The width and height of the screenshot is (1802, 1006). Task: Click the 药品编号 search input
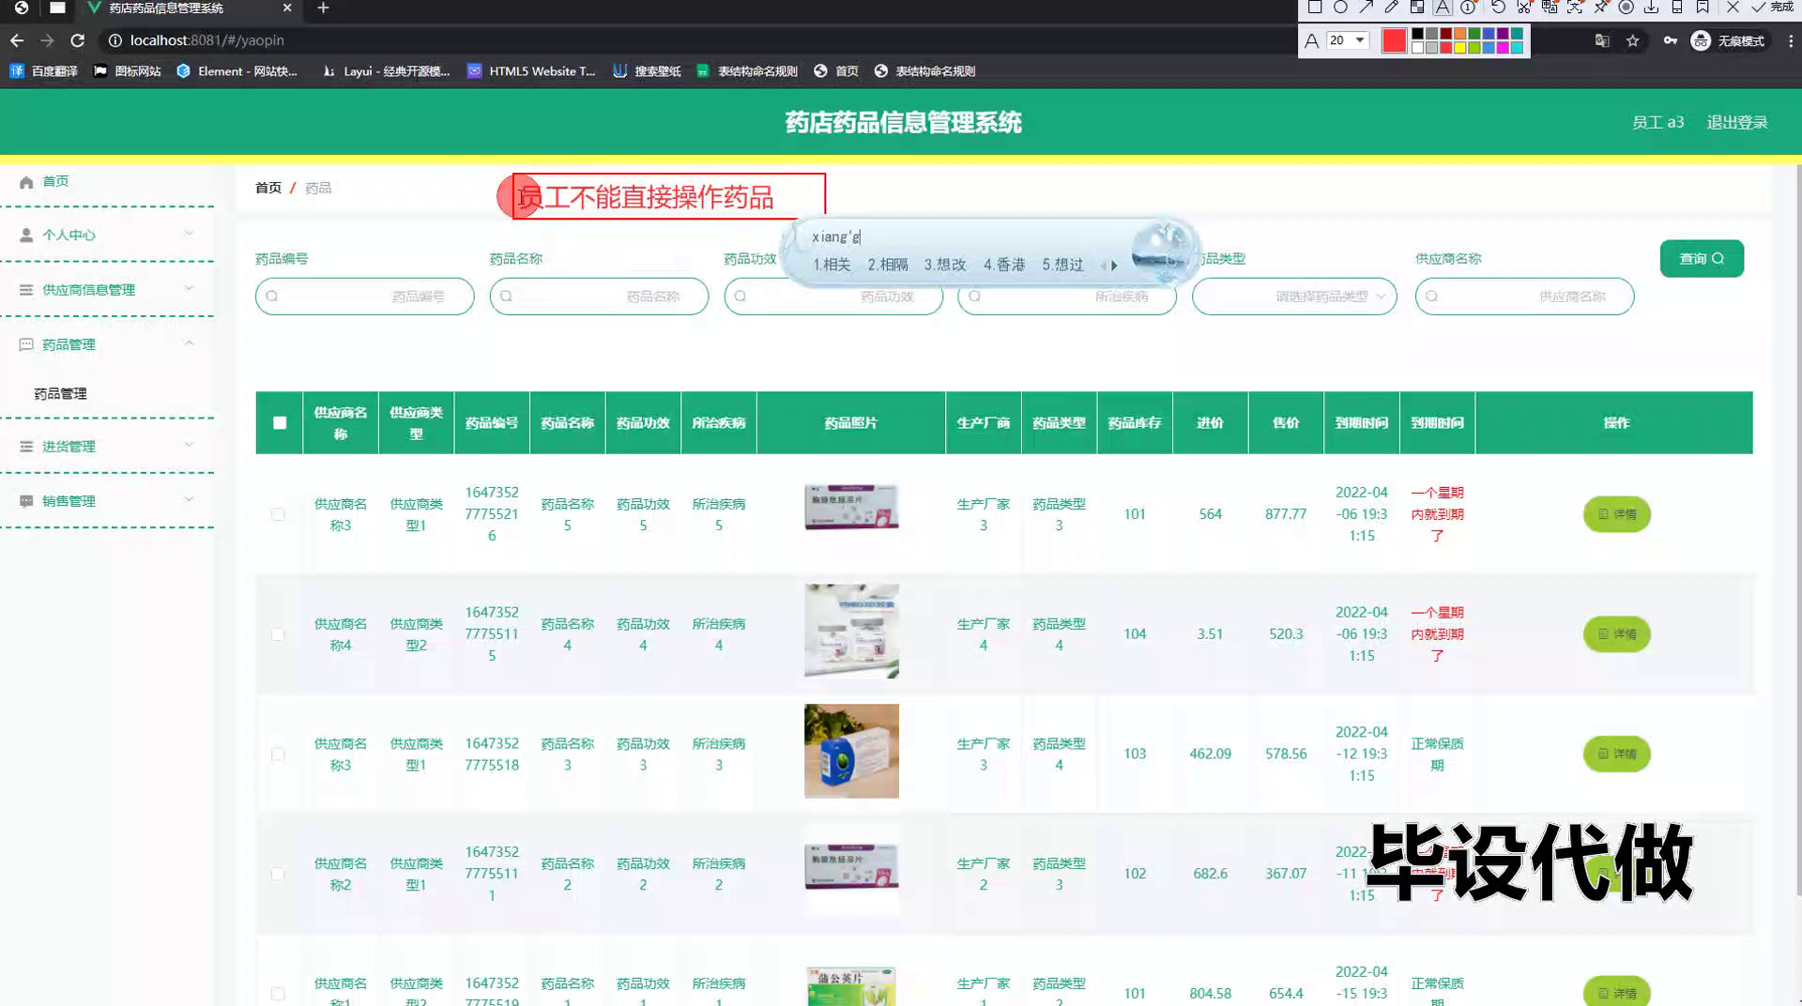(x=365, y=297)
